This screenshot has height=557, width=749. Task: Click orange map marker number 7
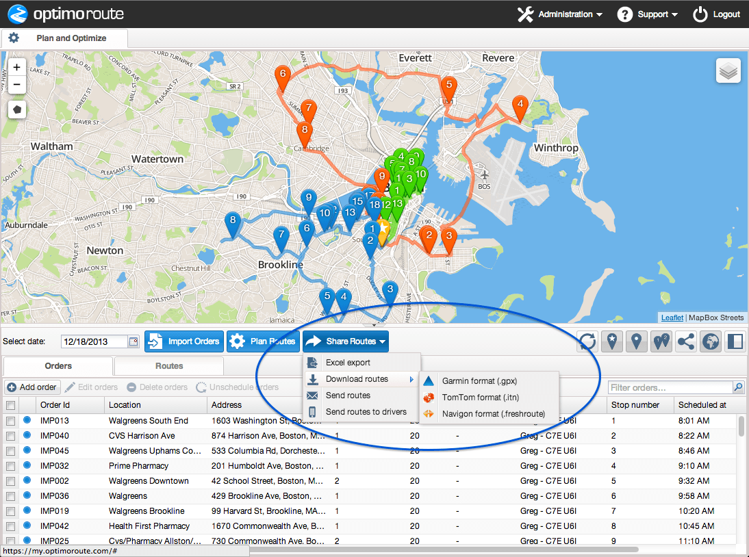coord(309,112)
